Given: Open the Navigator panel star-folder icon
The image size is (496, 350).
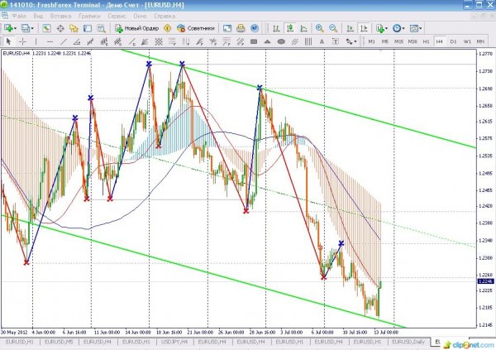Looking at the screenshot, I should pos(74,27).
